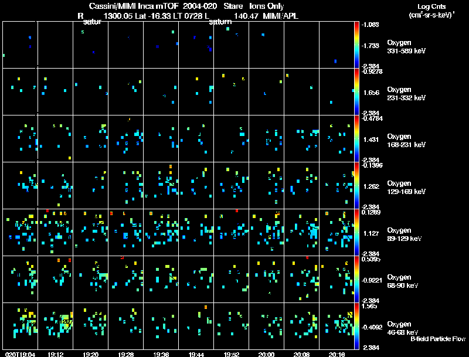Click the 'LT 0728' header value

point(188,16)
